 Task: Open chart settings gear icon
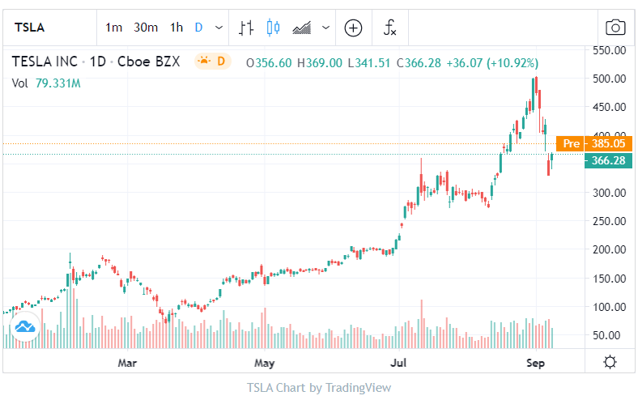610,361
